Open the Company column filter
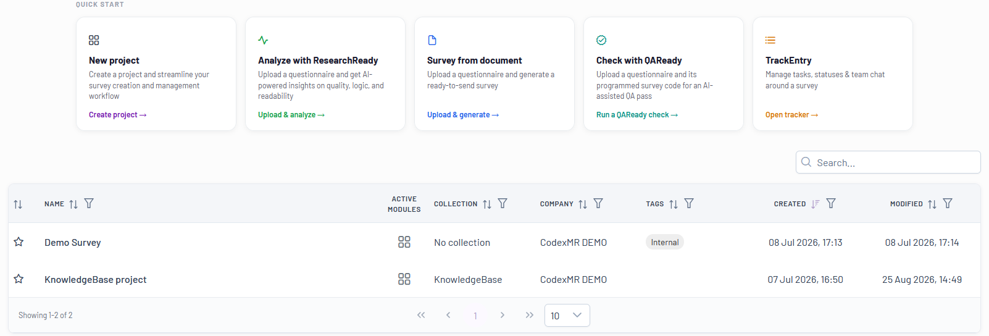This screenshot has height=336, width=989. [598, 203]
